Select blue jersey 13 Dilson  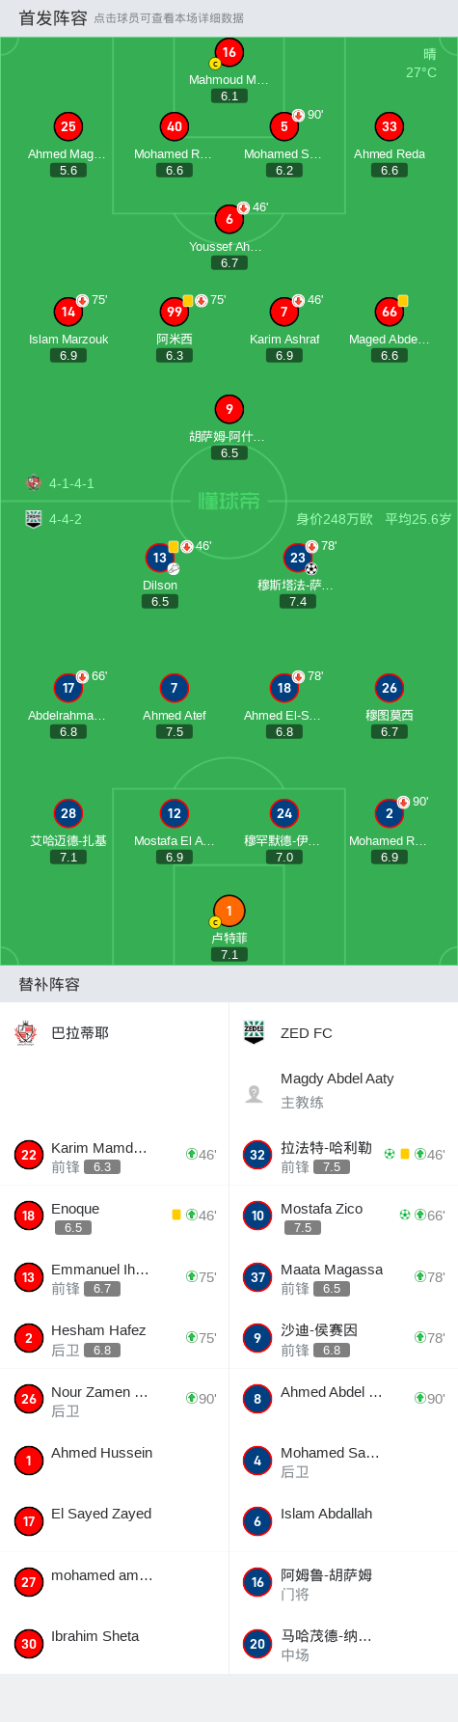tap(160, 558)
